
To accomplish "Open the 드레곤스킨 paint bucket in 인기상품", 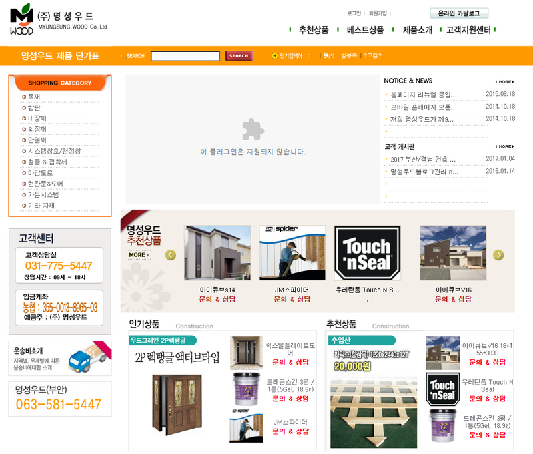I will click(x=246, y=389).
